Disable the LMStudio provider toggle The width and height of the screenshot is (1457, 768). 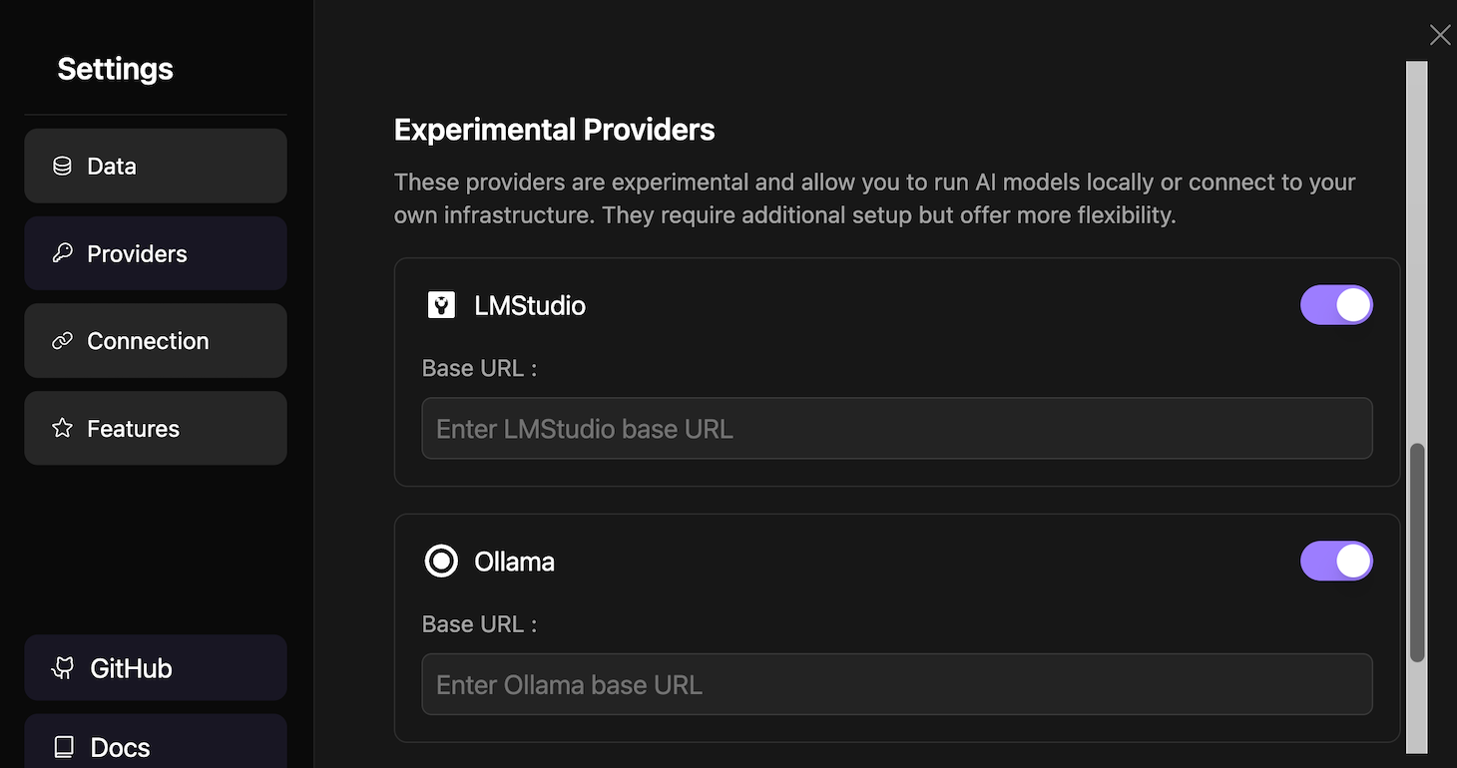[1336, 305]
